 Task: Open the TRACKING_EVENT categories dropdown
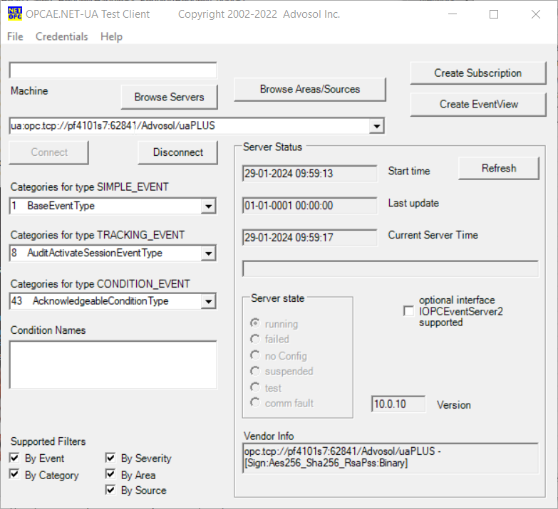tap(208, 253)
